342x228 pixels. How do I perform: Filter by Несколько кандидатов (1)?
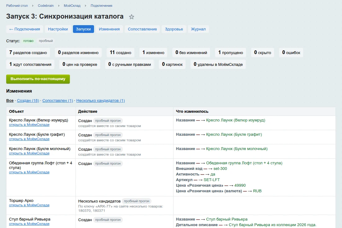(x=101, y=100)
